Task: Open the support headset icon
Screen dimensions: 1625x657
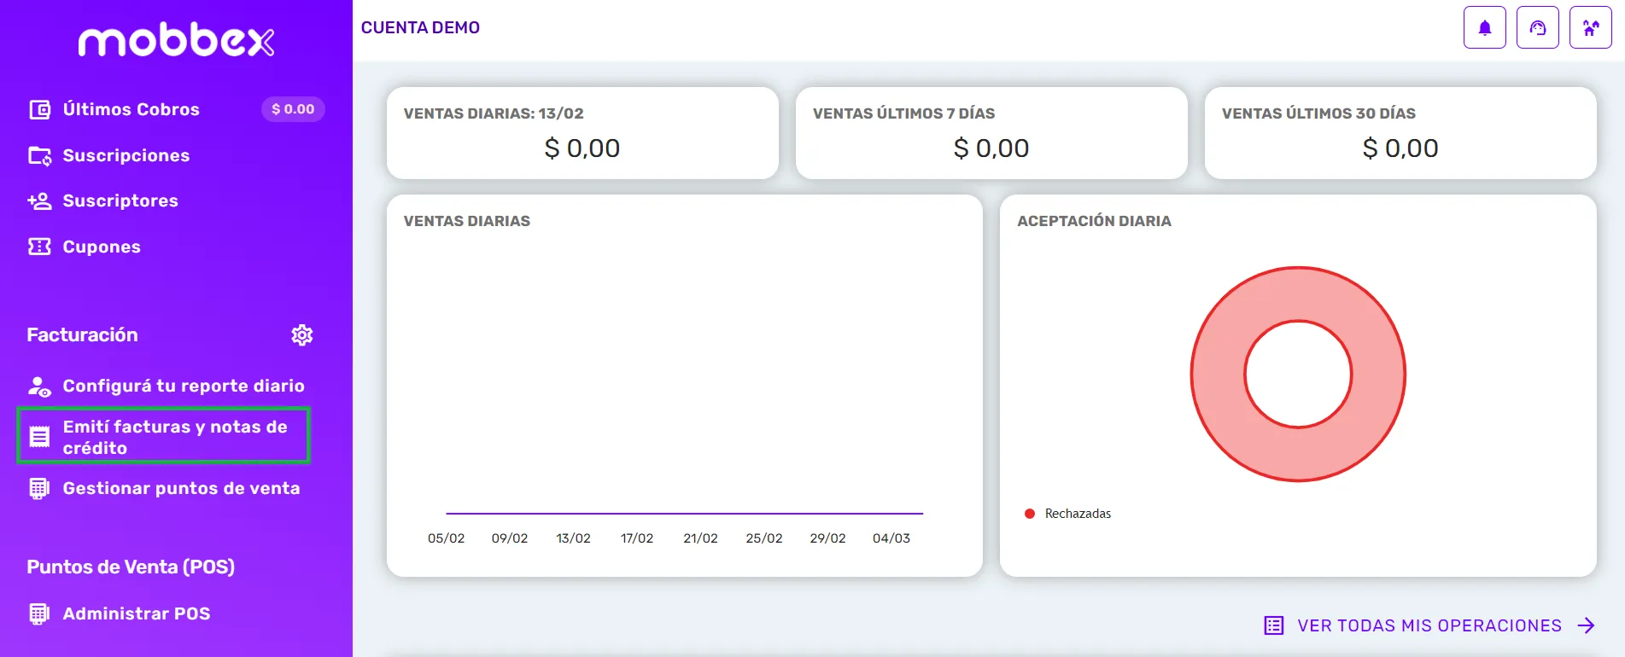Action: click(1538, 27)
